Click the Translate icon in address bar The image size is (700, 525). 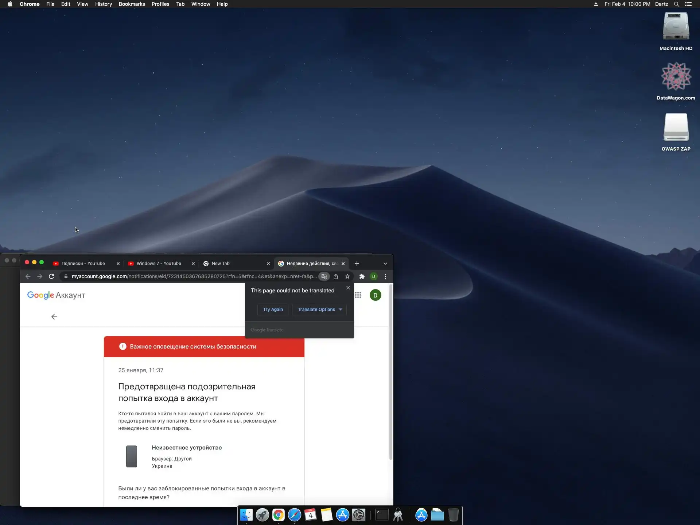pos(324,276)
